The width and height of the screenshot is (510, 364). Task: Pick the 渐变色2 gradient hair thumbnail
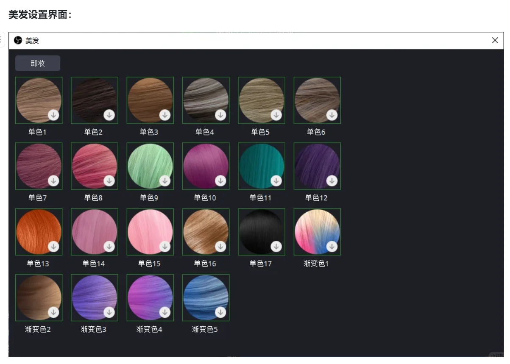(39, 297)
